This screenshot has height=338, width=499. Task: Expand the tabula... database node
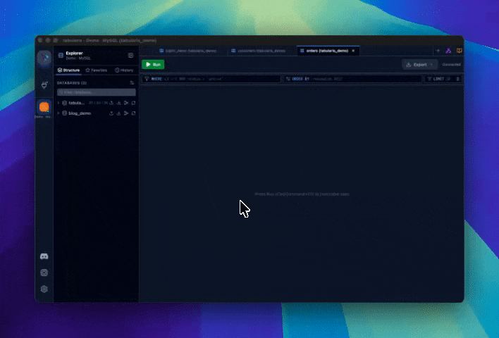coord(58,103)
